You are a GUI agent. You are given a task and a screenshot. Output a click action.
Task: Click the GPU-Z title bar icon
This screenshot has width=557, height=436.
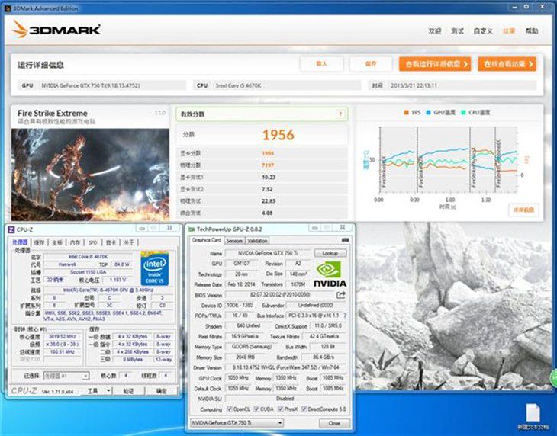[x=192, y=229]
